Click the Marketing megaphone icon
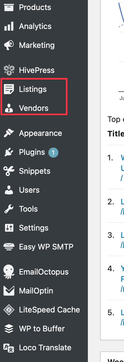This screenshot has width=124, height=362. (9, 45)
